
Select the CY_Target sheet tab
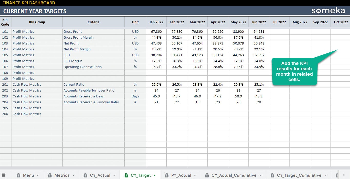[141, 175]
